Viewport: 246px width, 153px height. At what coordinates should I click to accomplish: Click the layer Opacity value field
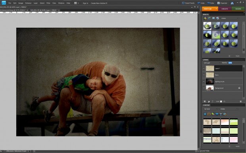click(x=230, y=63)
